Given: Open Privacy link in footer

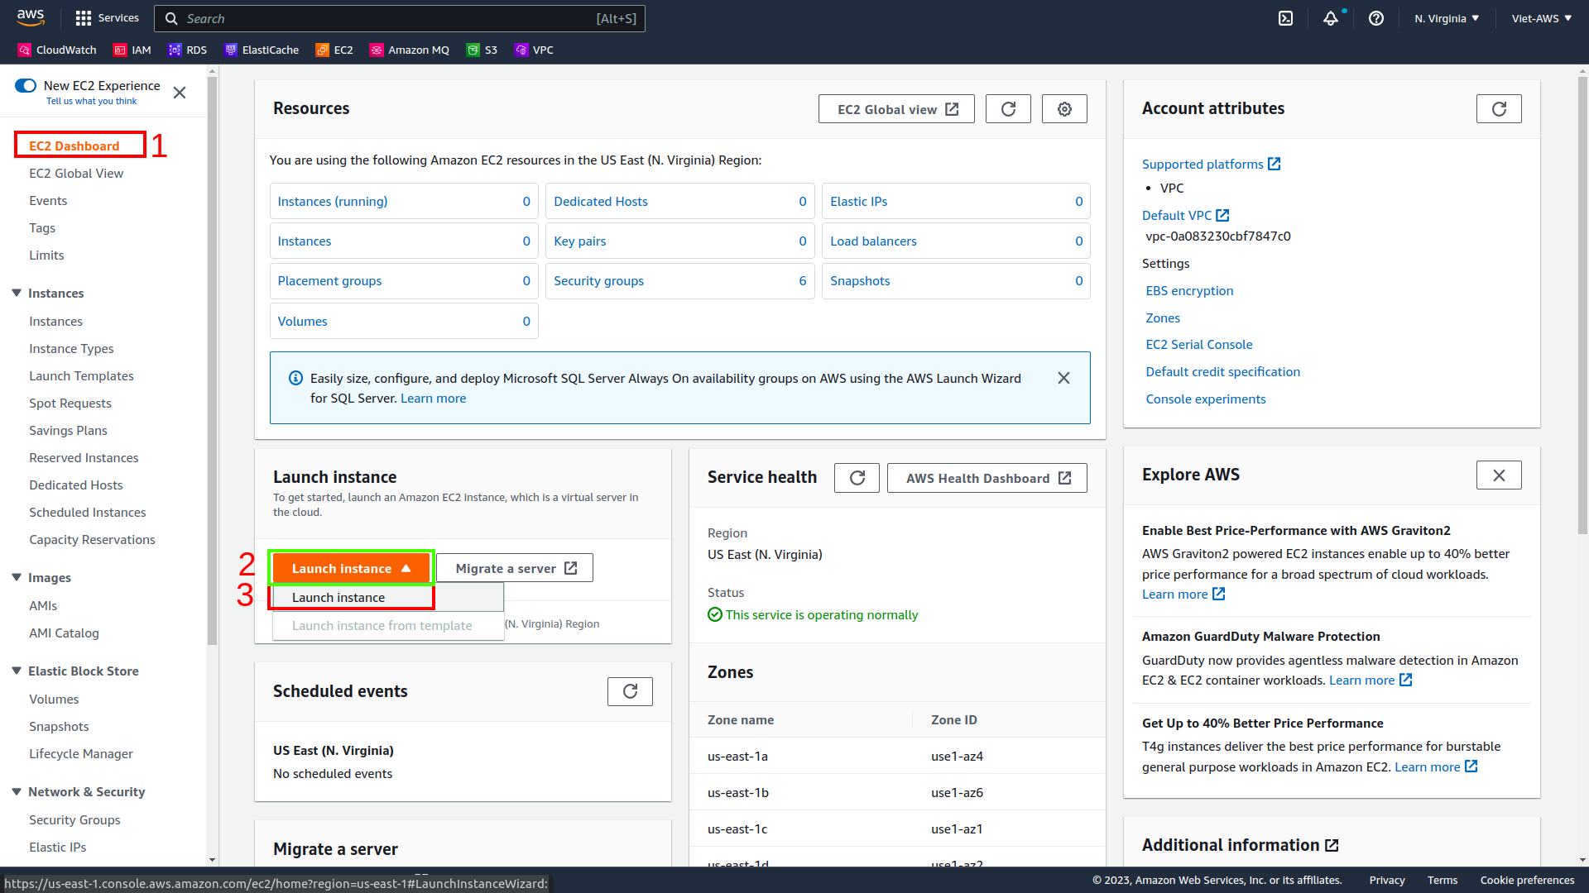Looking at the screenshot, I should coord(1387,880).
